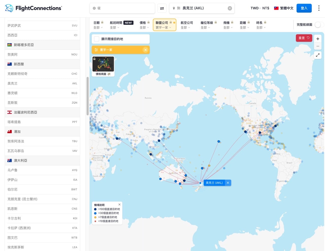Open the 飛機 aircraft dropdown

(228, 25)
